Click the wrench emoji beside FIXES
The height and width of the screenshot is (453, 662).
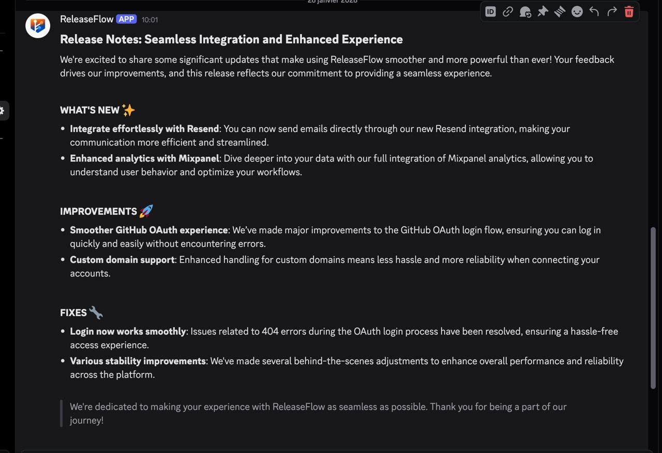coord(96,311)
